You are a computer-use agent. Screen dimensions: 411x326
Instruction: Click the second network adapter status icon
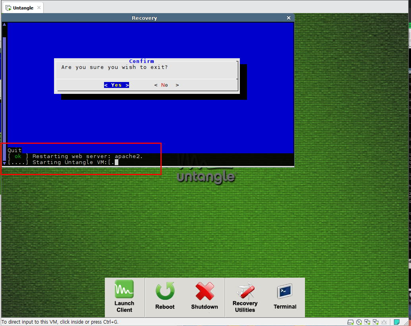376,322
